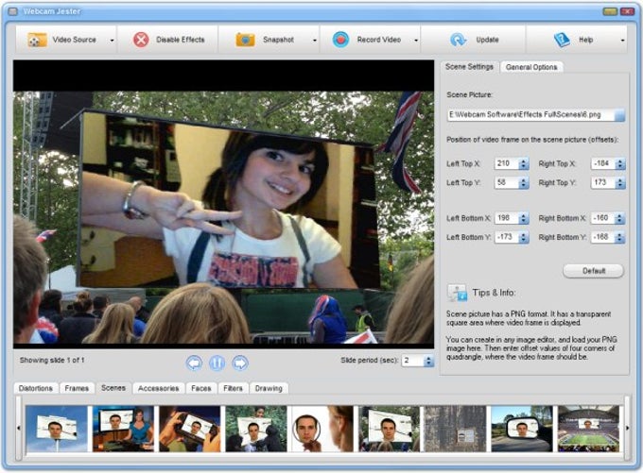The width and height of the screenshot is (643, 473).
Task: Close the Webcam Jester window
Action: click(x=628, y=11)
